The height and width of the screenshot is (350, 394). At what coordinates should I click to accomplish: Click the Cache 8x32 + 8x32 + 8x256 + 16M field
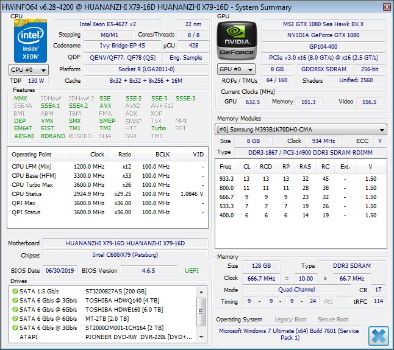(x=146, y=81)
